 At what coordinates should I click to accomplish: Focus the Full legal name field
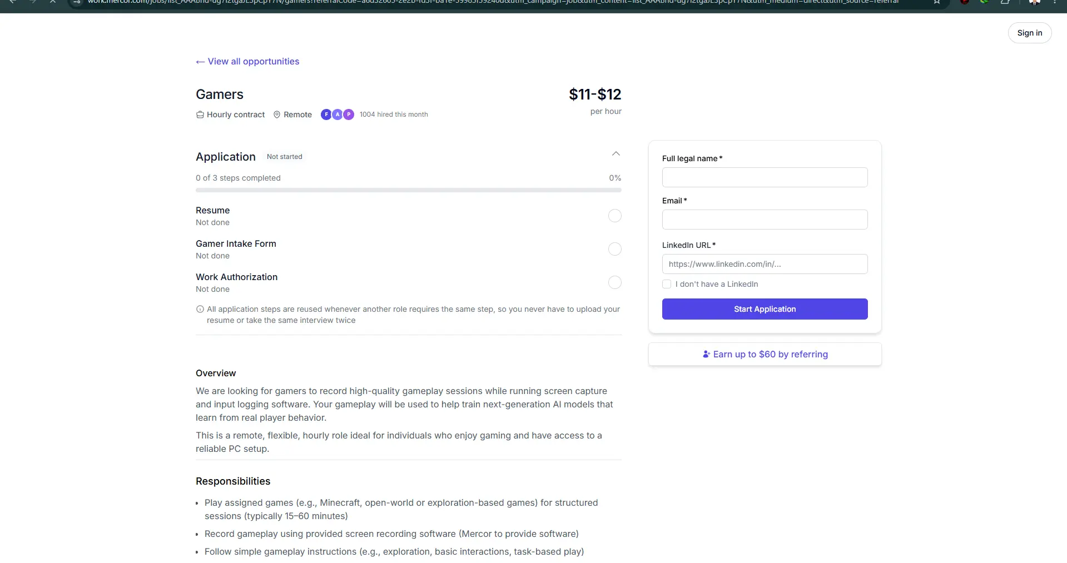click(x=765, y=177)
